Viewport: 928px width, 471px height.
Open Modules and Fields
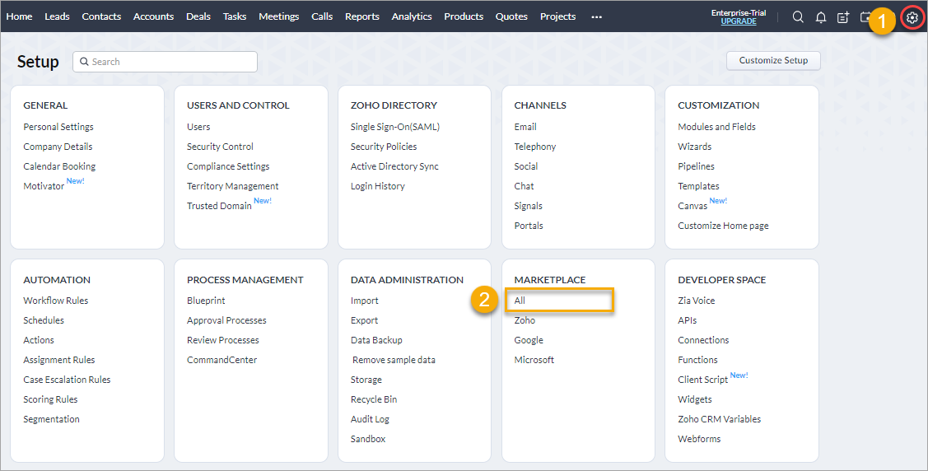coord(716,127)
